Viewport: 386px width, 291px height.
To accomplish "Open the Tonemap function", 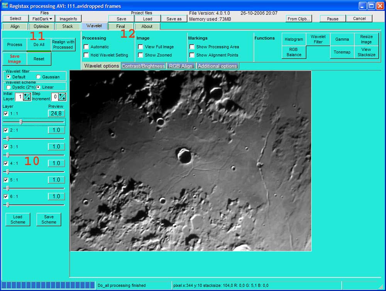I will (342, 52).
